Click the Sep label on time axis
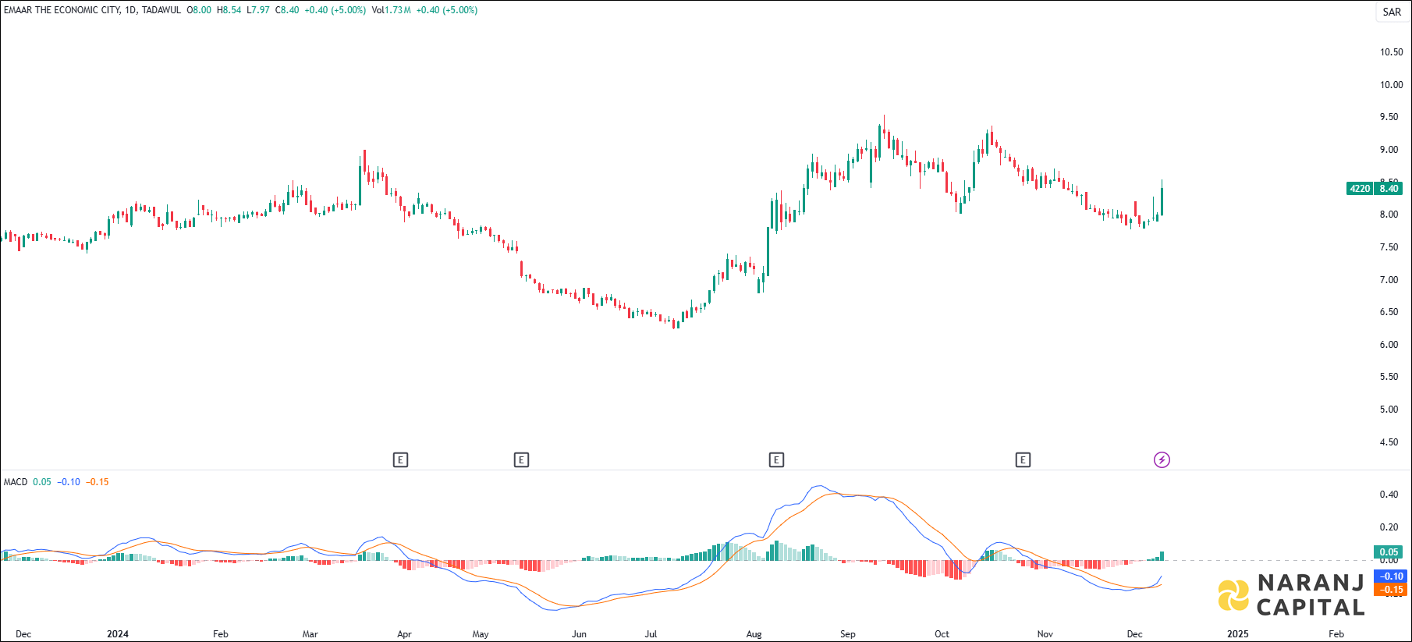Image resolution: width=1412 pixels, height=642 pixels. (x=848, y=634)
